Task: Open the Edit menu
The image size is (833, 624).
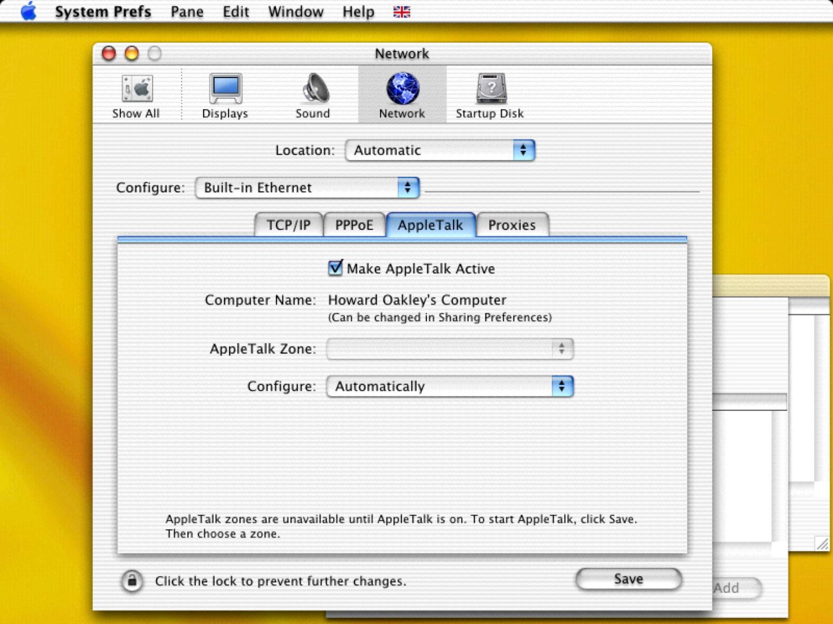Action: 236,12
